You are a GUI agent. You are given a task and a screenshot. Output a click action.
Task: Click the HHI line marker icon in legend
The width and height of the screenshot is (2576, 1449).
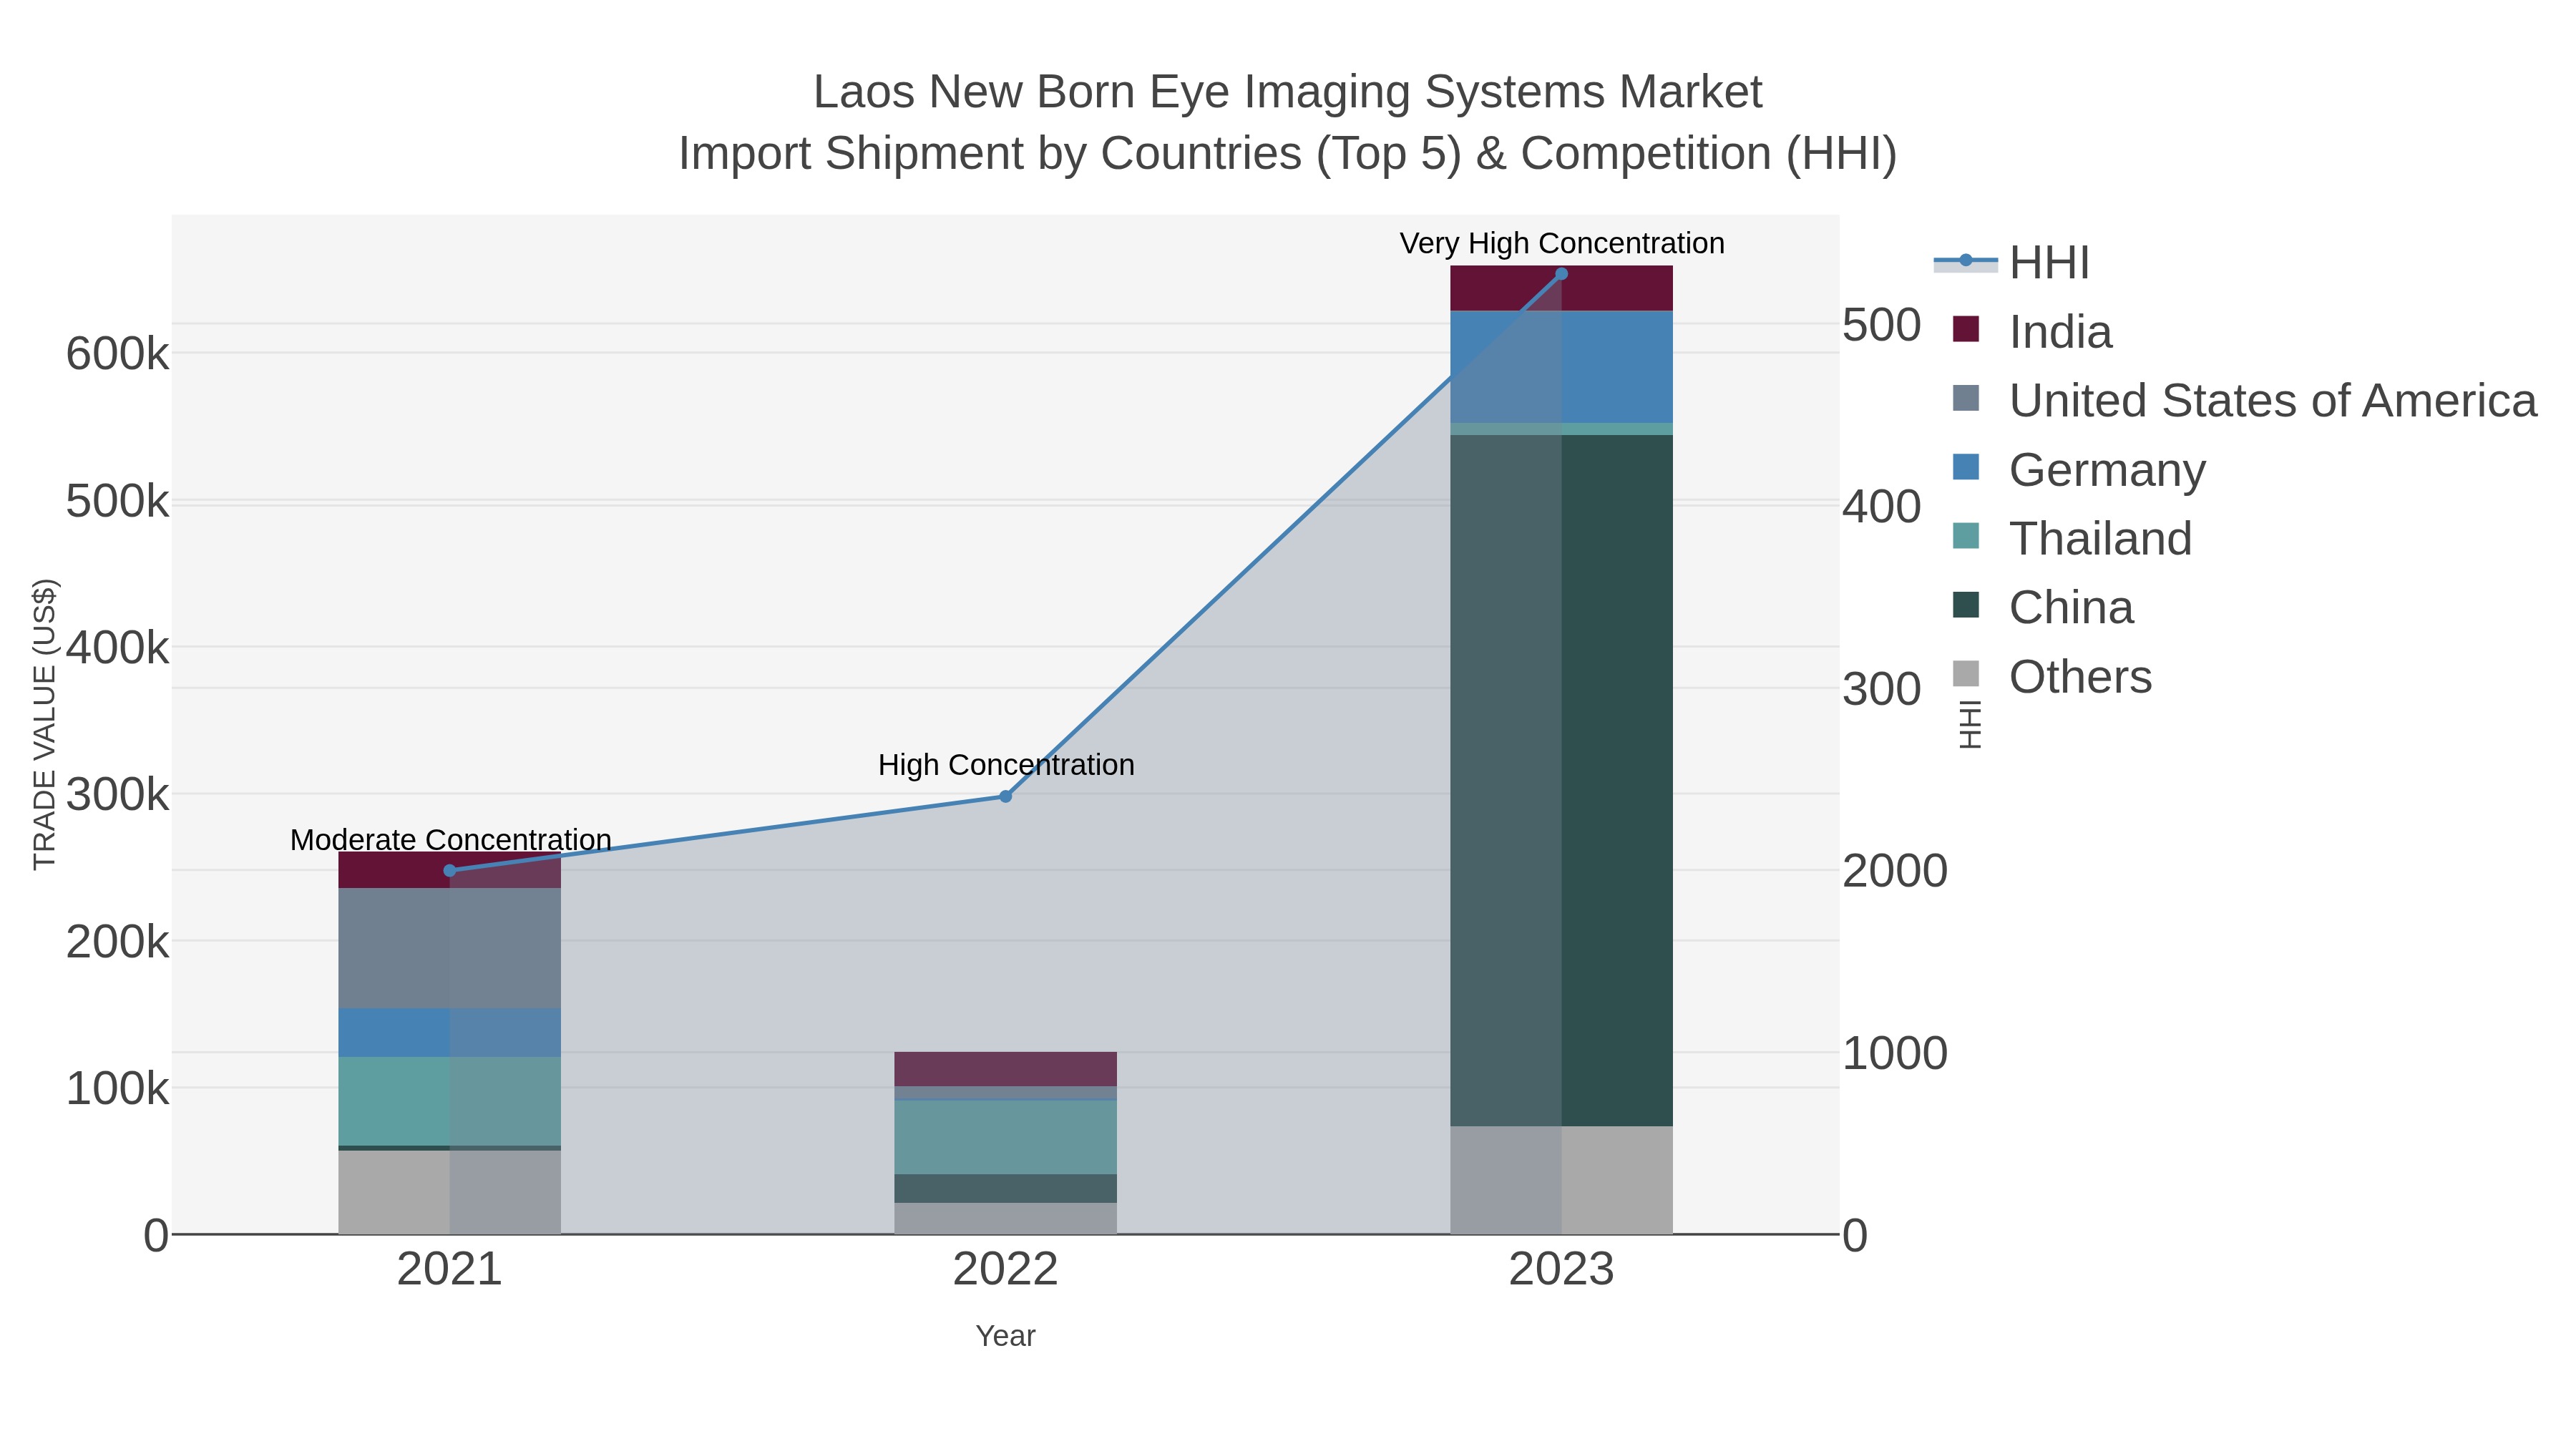(1966, 261)
